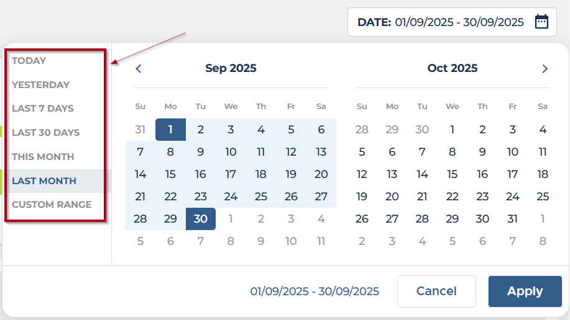Select October 31 in right calendar
Viewport: 570px width, 320px height.
click(x=512, y=219)
